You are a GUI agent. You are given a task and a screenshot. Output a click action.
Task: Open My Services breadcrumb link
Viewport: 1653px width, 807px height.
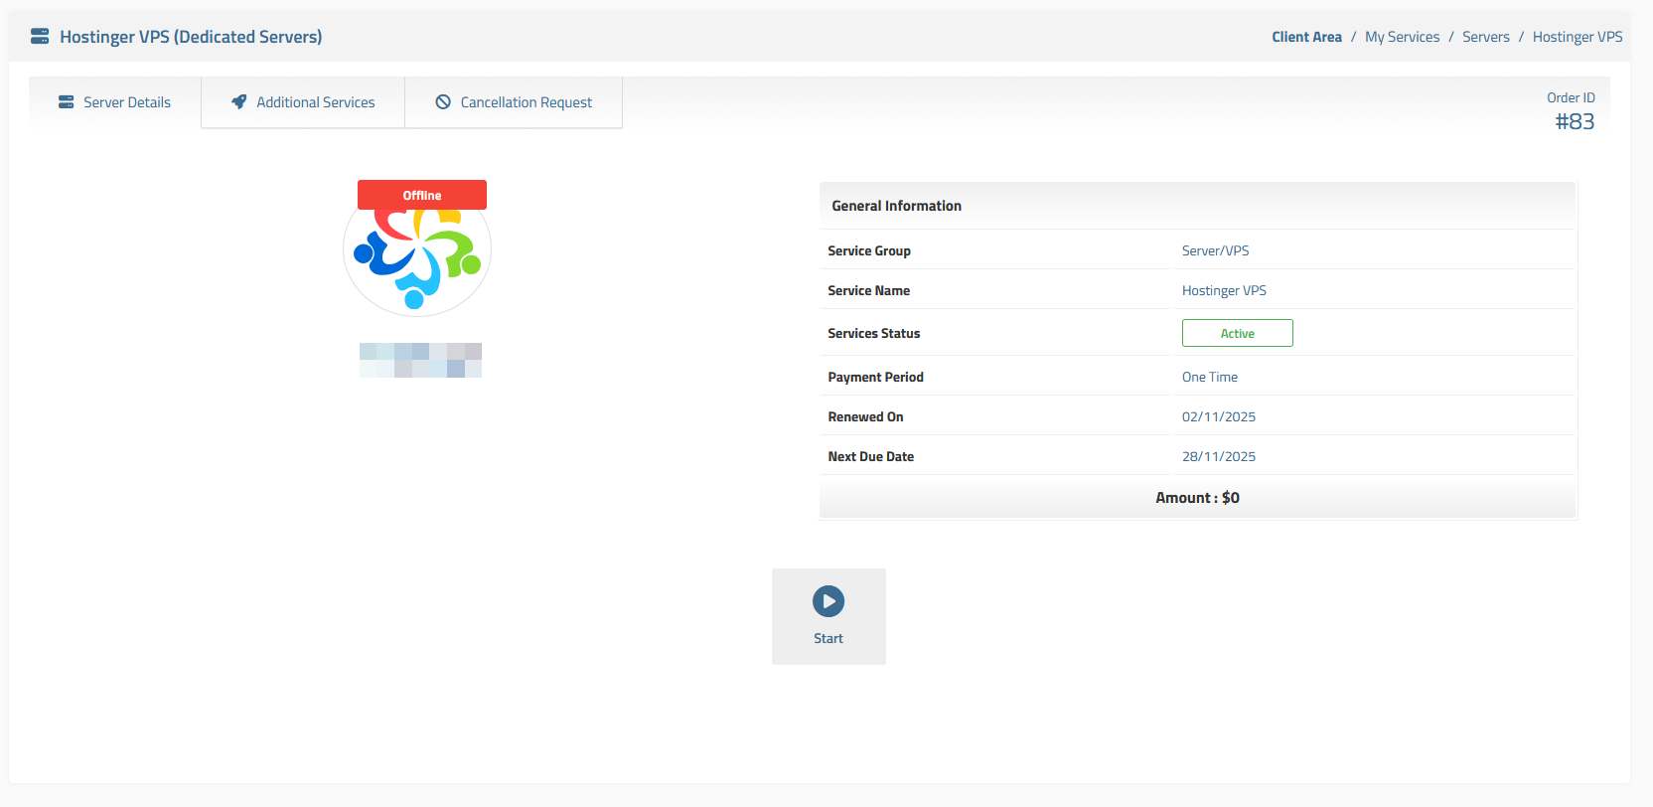click(x=1402, y=37)
